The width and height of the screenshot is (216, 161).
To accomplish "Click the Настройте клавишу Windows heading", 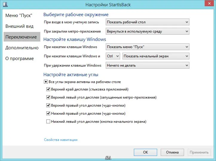I will 75,39.
